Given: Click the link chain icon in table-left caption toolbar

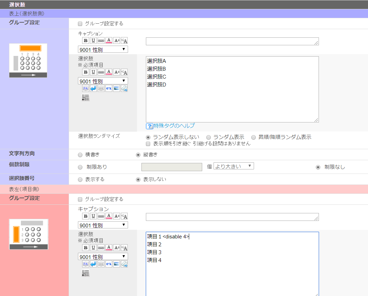Looking at the screenshot, I should (x=101, y=216).
